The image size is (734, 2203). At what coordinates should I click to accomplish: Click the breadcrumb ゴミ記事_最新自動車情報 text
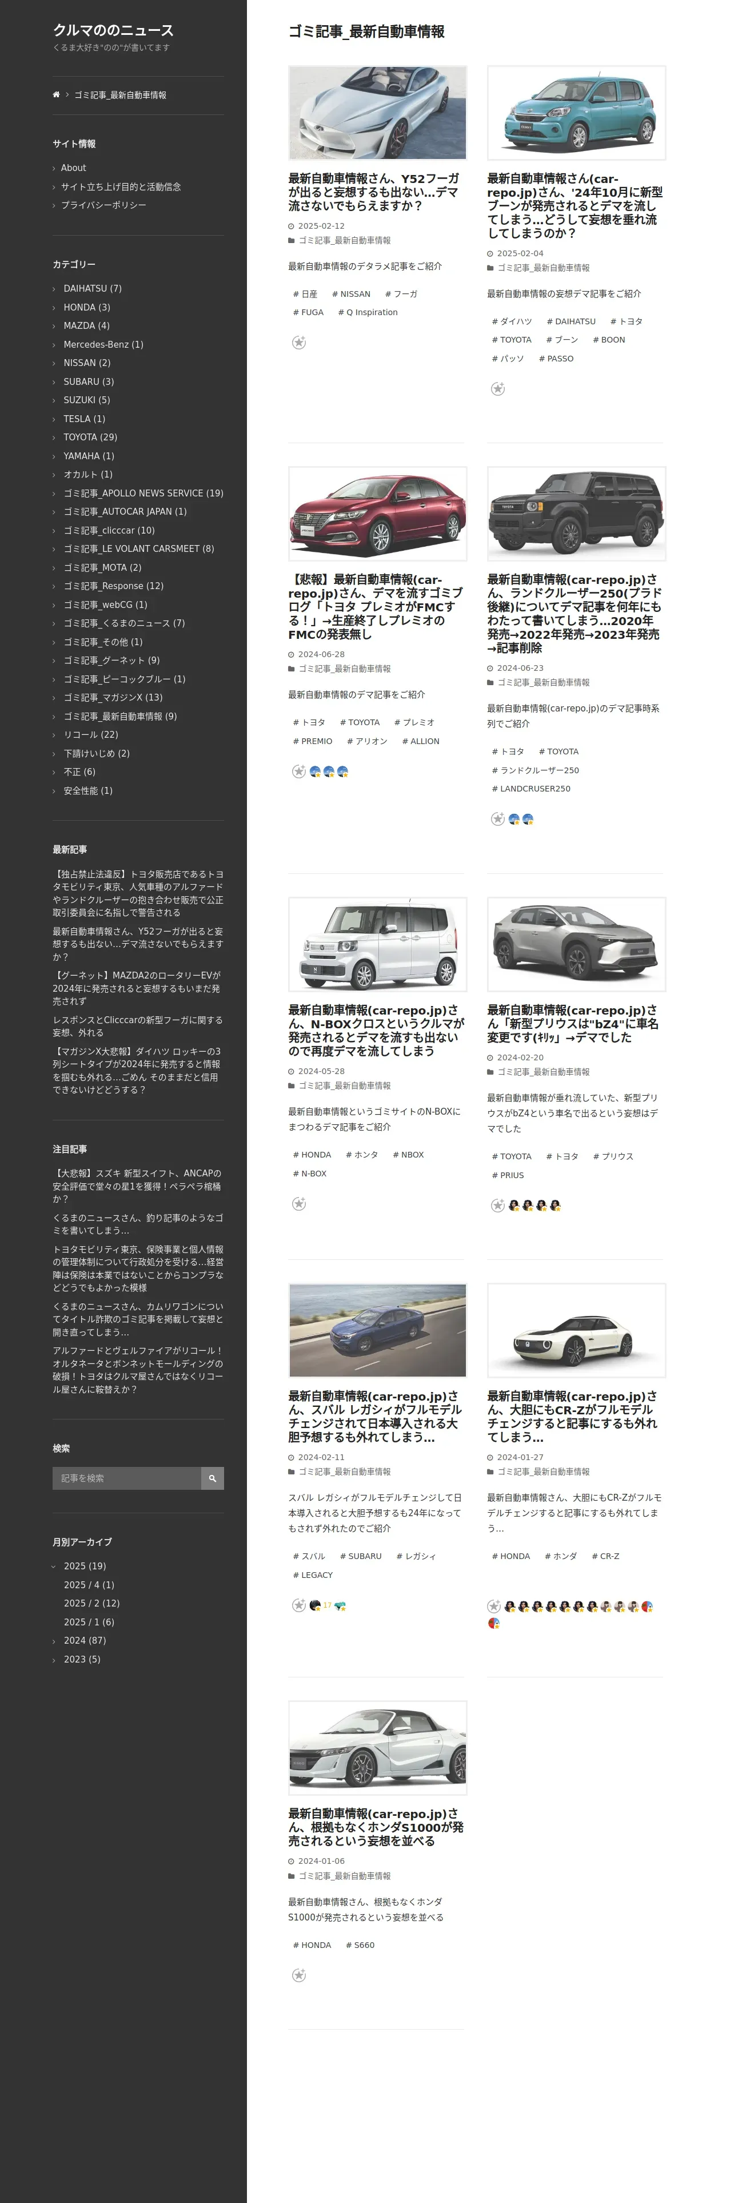(x=121, y=95)
